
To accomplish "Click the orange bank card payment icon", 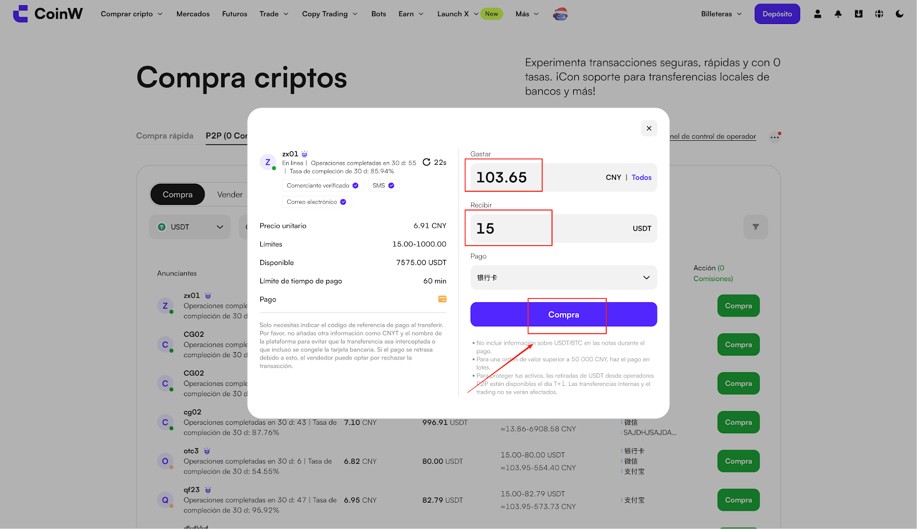I will (x=442, y=299).
